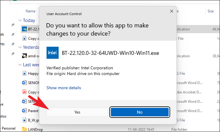
Task: Open the Show more details link
Action: [x=64, y=88]
